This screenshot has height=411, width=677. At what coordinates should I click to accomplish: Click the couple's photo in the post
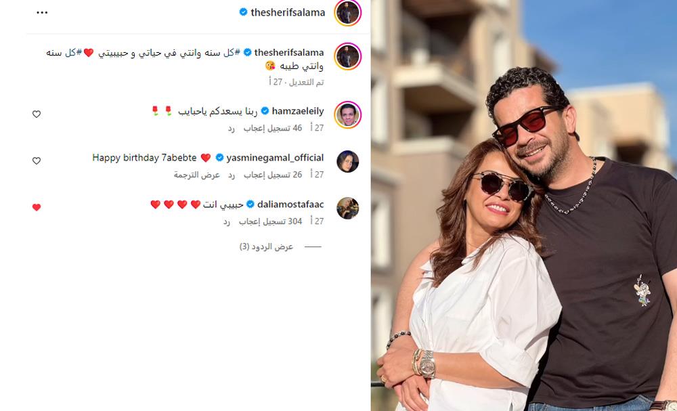(524, 206)
